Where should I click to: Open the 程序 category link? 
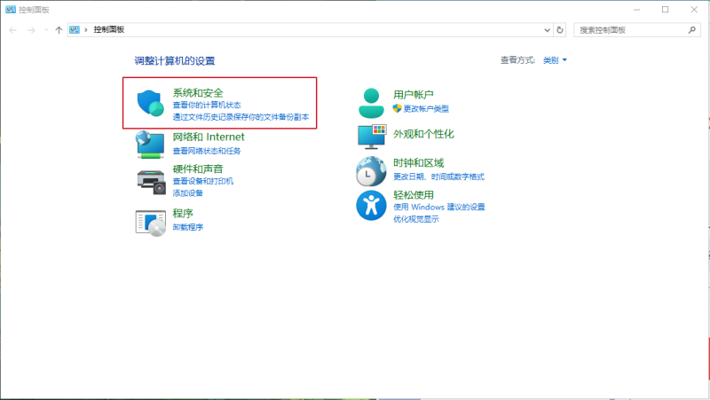click(x=183, y=213)
